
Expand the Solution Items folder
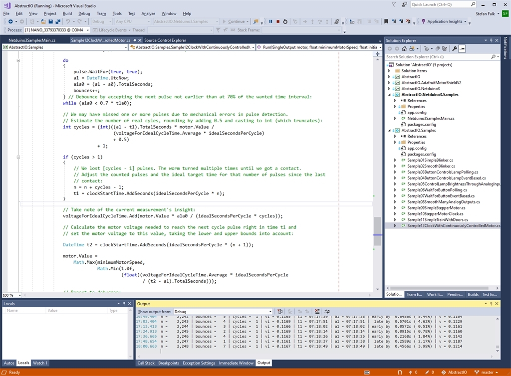point(389,71)
